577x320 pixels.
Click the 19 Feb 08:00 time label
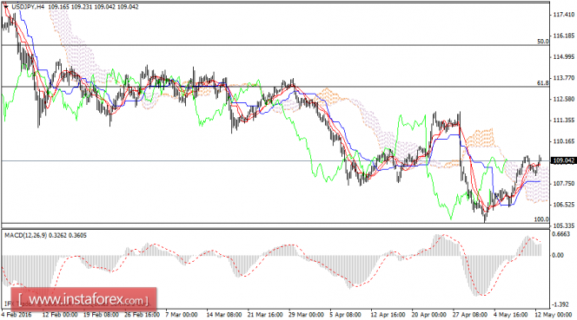[x=101, y=315]
